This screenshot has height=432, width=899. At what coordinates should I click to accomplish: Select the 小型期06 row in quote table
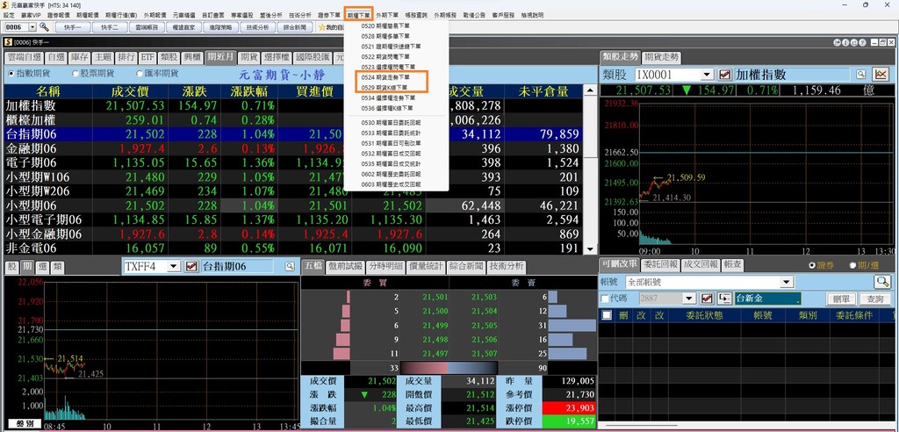(293, 205)
